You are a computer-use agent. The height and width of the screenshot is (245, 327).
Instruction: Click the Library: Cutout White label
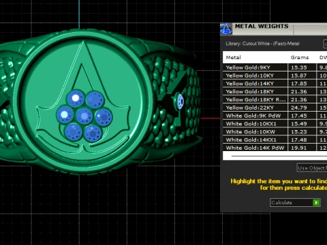[x=262, y=44]
